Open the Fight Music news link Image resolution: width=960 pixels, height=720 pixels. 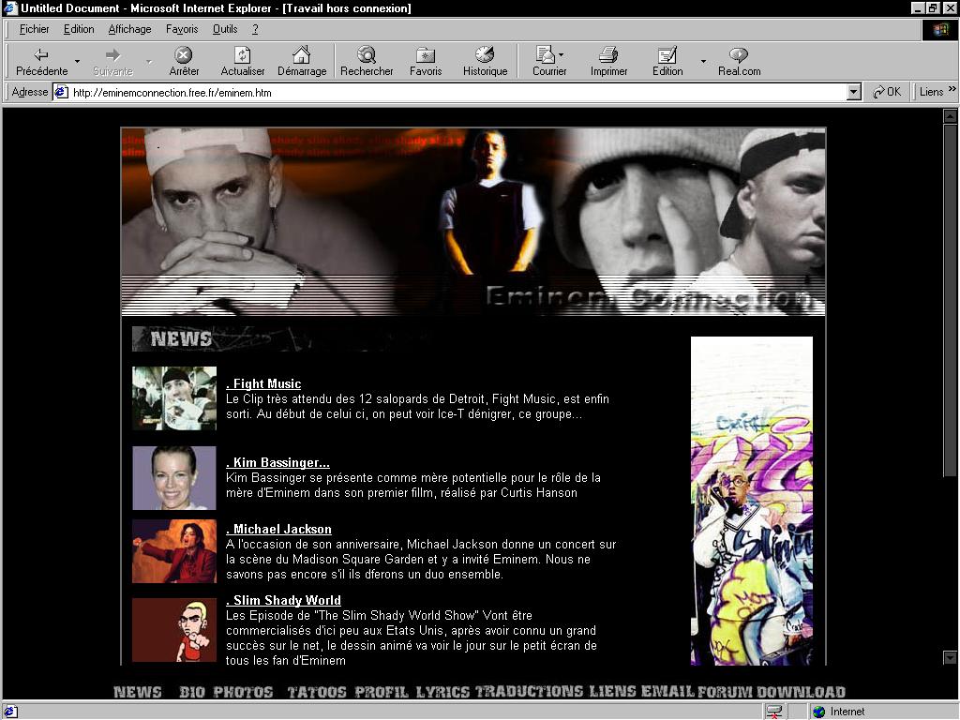263,383
